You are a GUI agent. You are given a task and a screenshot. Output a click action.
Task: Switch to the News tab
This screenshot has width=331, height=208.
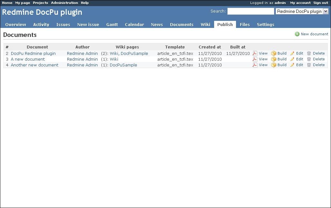157,24
